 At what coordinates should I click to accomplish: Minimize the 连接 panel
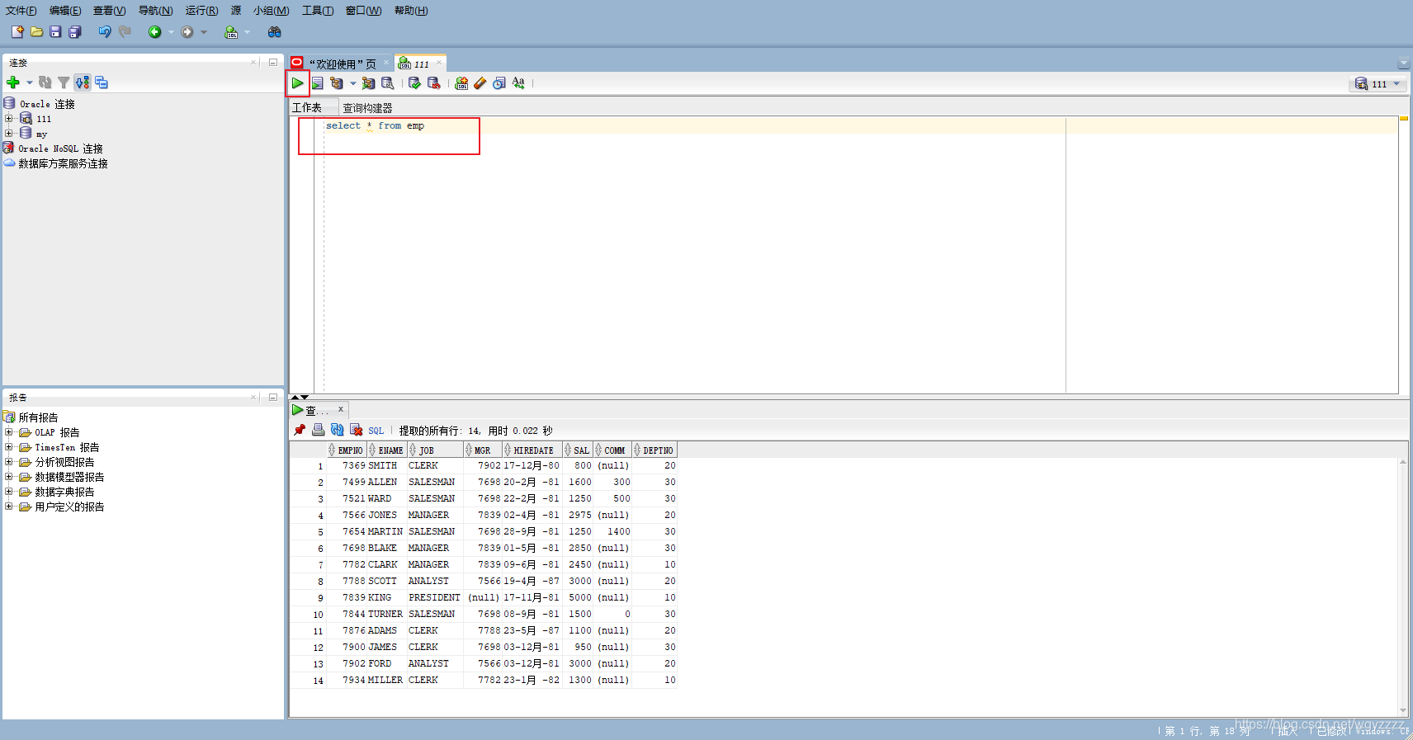click(273, 63)
